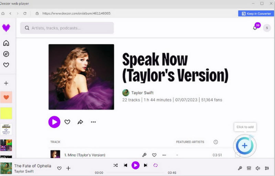Click Taylor Swift's small artist avatar
The width and height of the screenshot is (275, 176).
click(x=126, y=93)
